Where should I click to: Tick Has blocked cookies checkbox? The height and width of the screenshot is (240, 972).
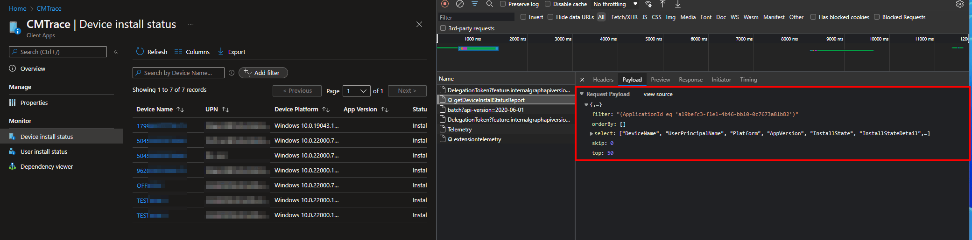point(813,17)
